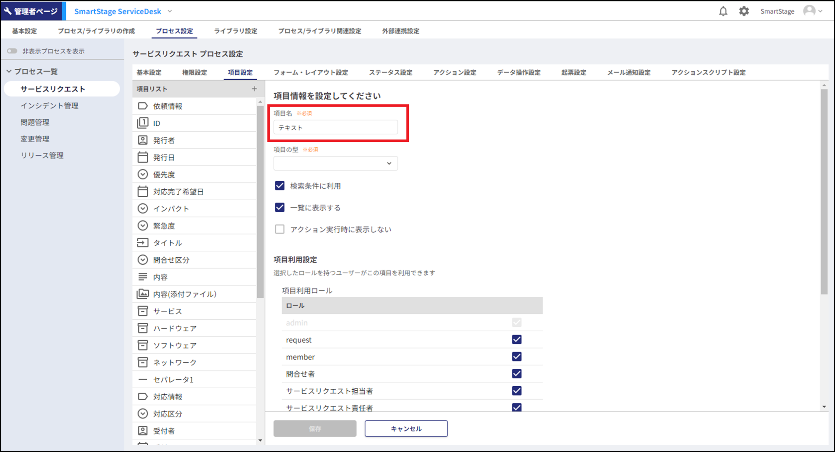This screenshot has height=452, width=835.
Task: Click the 発行日 calendar icon
Action: click(x=143, y=157)
